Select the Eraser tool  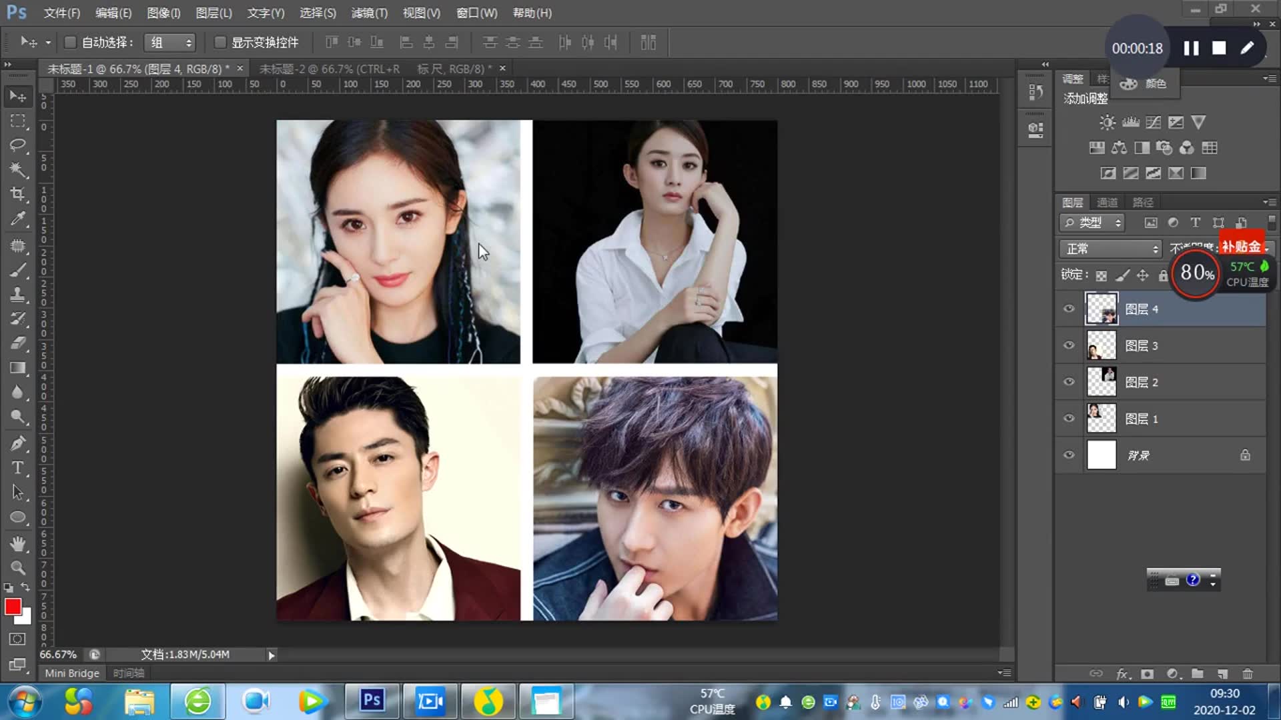tap(18, 343)
